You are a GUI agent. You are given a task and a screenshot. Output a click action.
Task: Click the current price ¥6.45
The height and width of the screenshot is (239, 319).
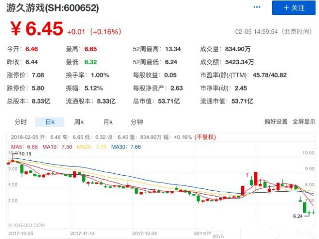click(37, 29)
